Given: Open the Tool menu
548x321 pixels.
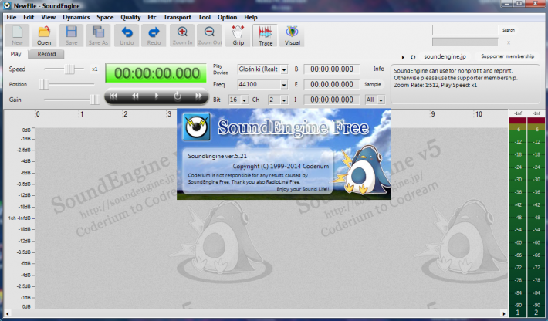Looking at the screenshot, I should click(205, 17).
